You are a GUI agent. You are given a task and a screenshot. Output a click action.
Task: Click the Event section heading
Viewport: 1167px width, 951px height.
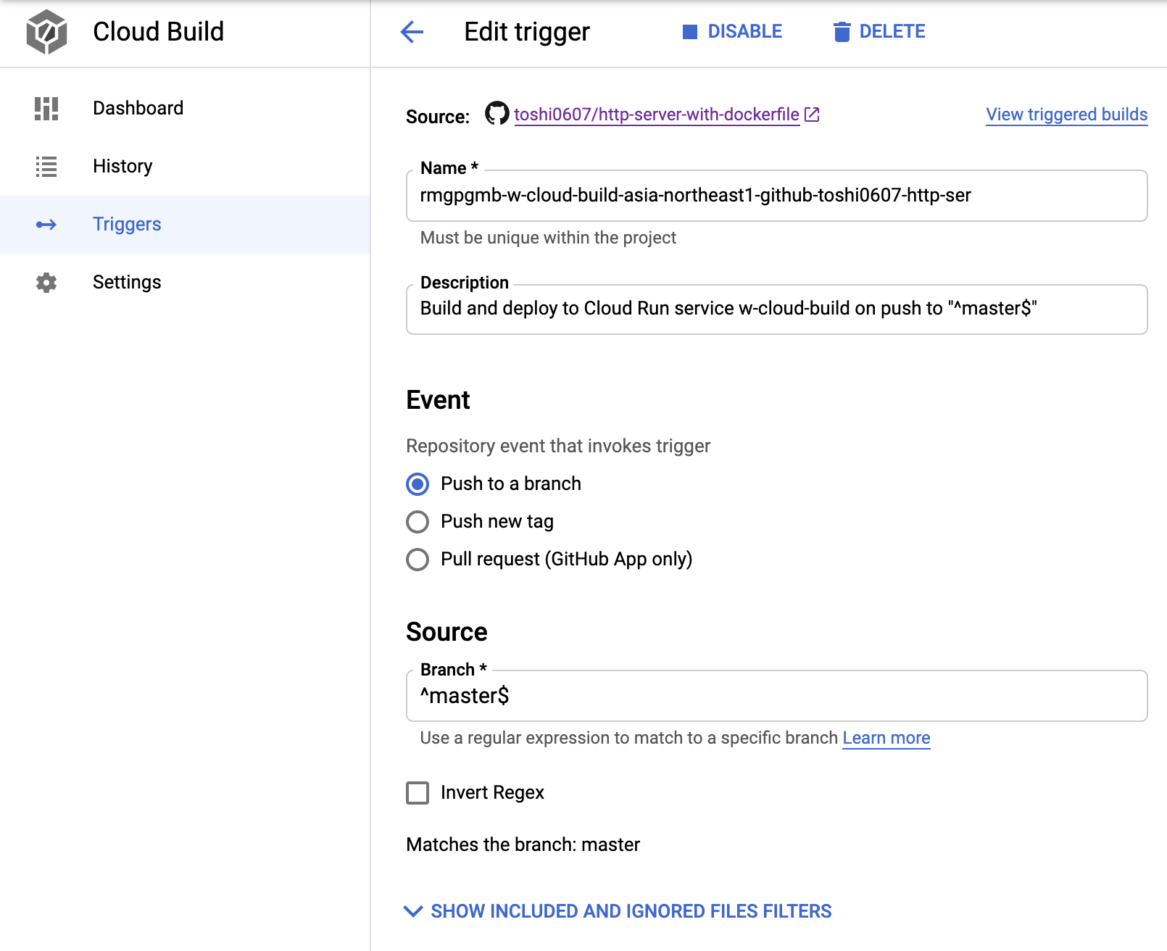tap(438, 400)
